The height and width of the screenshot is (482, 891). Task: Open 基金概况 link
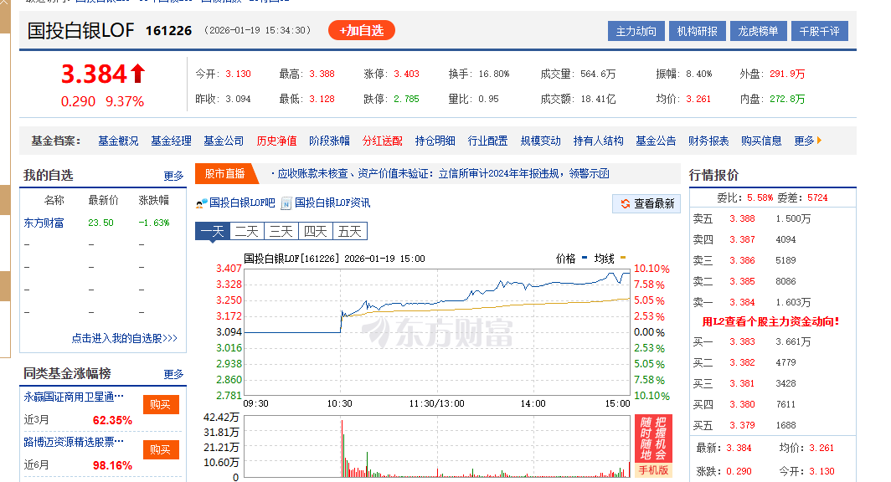[118, 141]
